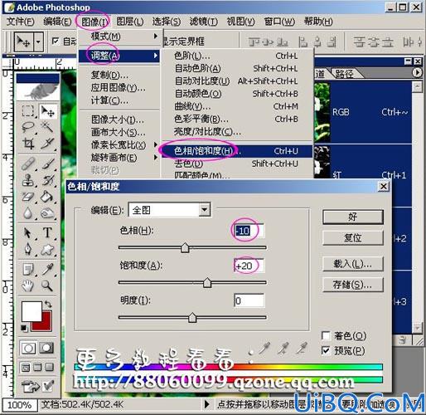Select the Brush tool
The height and width of the screenshot is (415, 426).
(x=48, y=164)
